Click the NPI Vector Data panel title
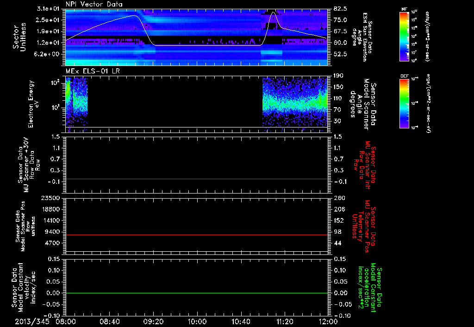474x327 pixels. pyautogui.click(x=94, y=4)
